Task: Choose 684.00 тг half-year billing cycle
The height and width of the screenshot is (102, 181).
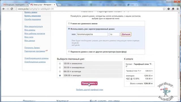Action: click(60, 72)
